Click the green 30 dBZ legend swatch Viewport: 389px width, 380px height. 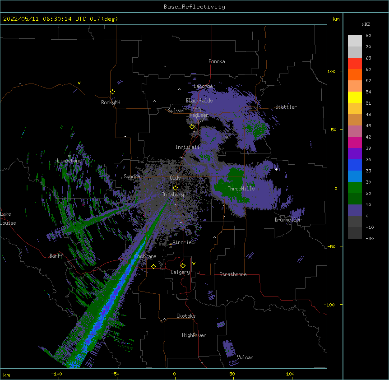click(355, 188)
